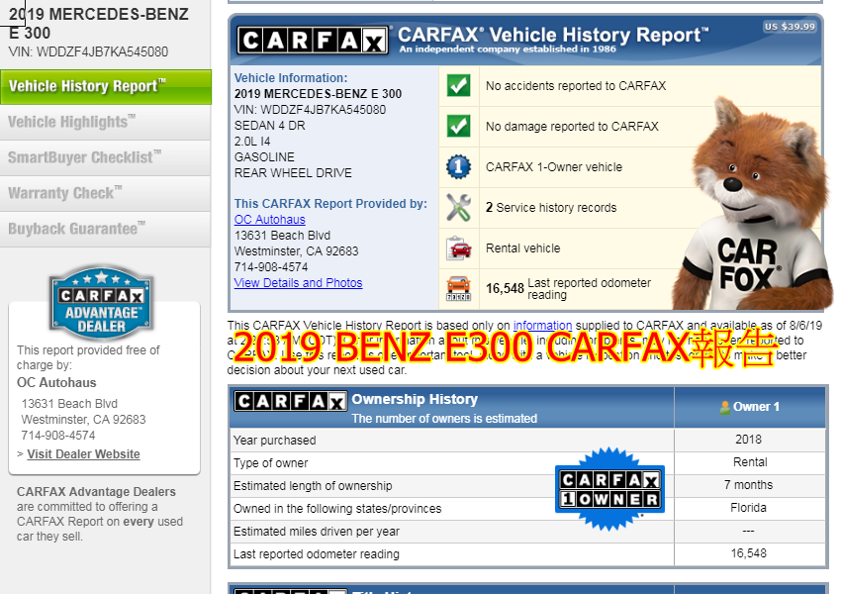Follow the Visit Dealer Website link
The height and width of the screenshot is (594, 841).
pos(84,454)
